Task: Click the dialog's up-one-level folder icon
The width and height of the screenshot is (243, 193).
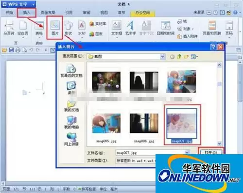Action: (x=179, y=57)
